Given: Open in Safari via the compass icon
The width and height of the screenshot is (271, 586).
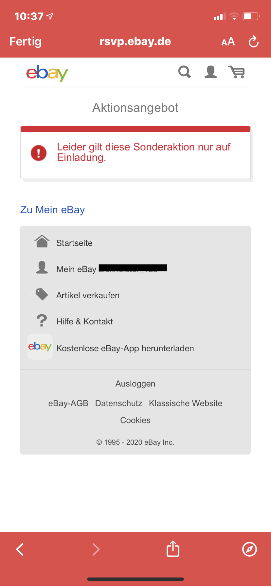Looking at the screenshot, I should [x=249, y=549].
